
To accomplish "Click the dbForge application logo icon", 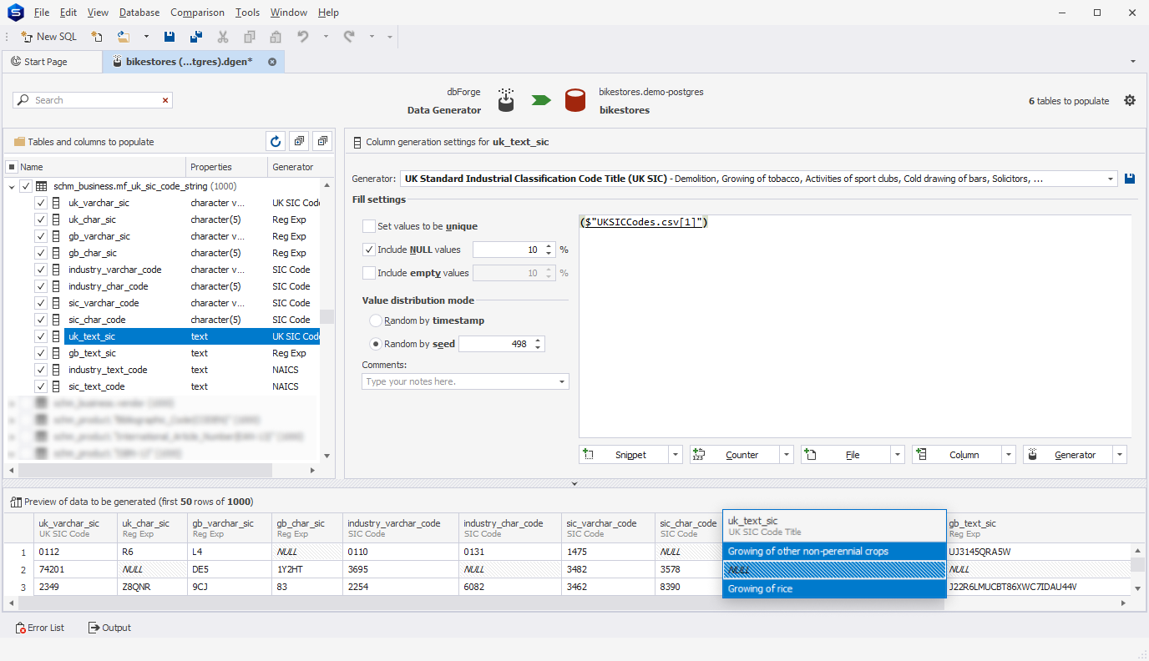I will tap(15, 13).
